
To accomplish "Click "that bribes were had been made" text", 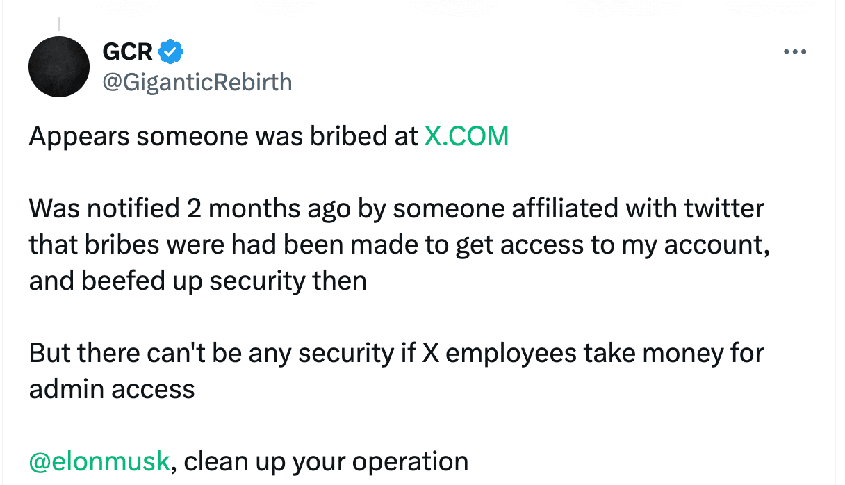I will tap(213, 245).
